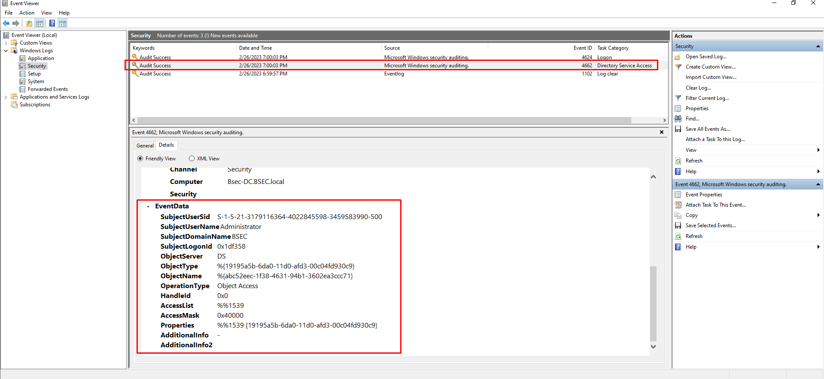Screen dimensions: 824x379
Task: Open the View submenu arrow
Action: tap(818, 150)
